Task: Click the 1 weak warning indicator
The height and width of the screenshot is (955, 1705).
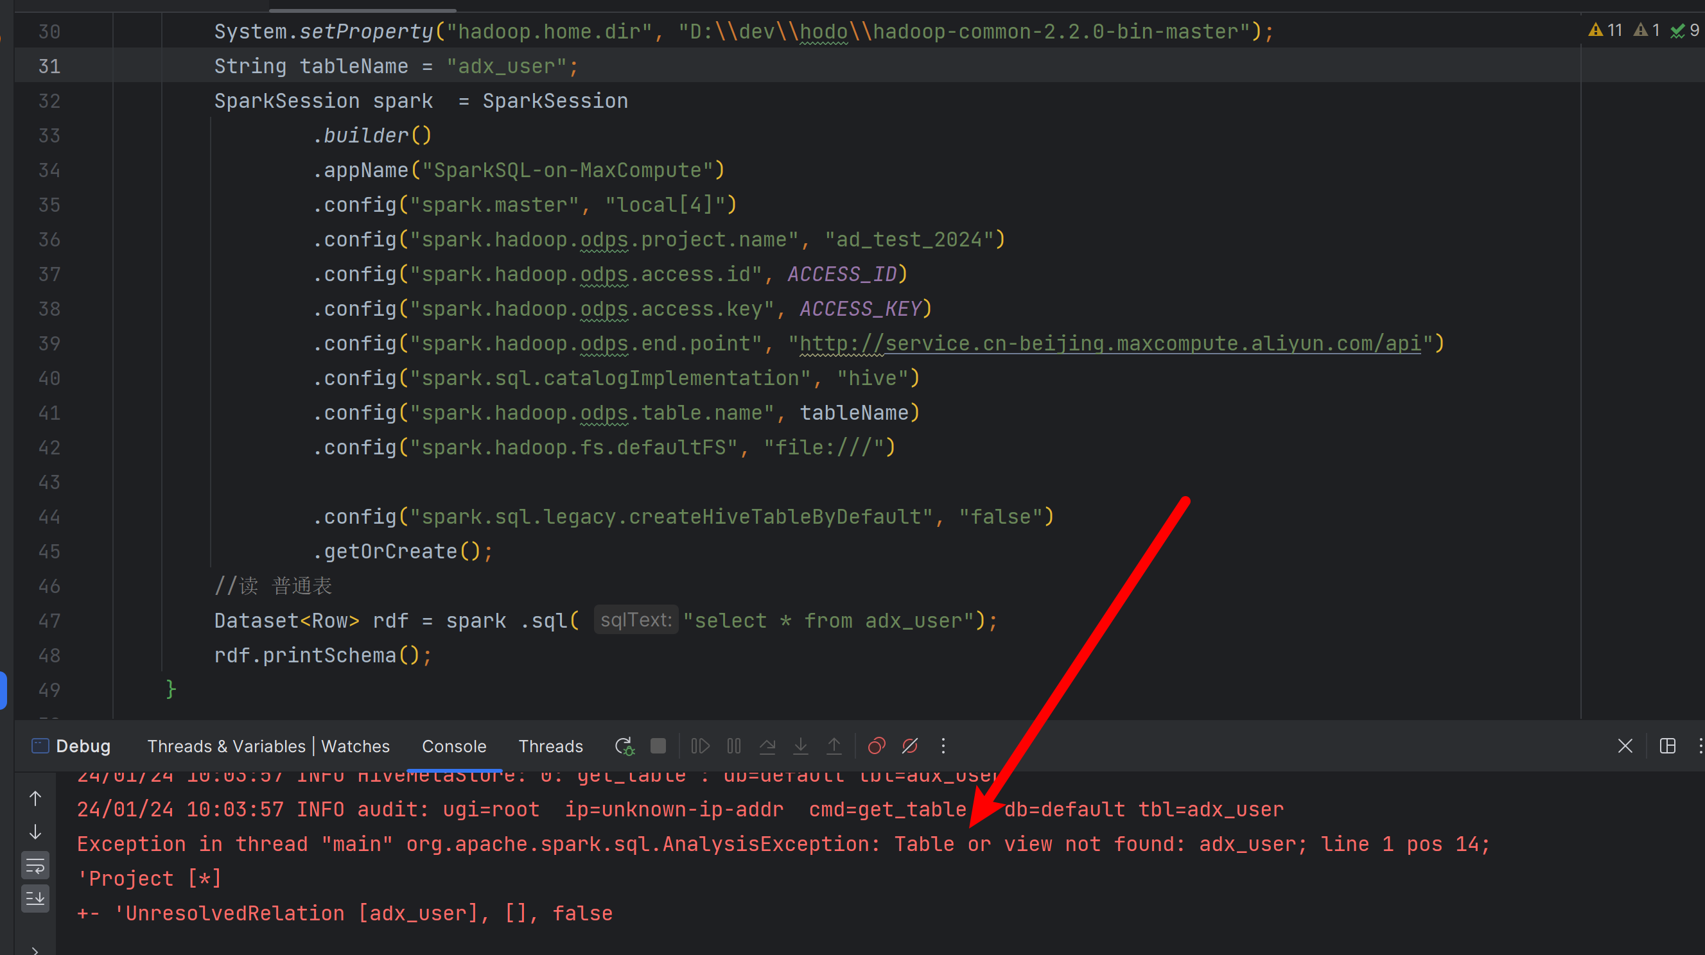Action: click(1647, 30)
